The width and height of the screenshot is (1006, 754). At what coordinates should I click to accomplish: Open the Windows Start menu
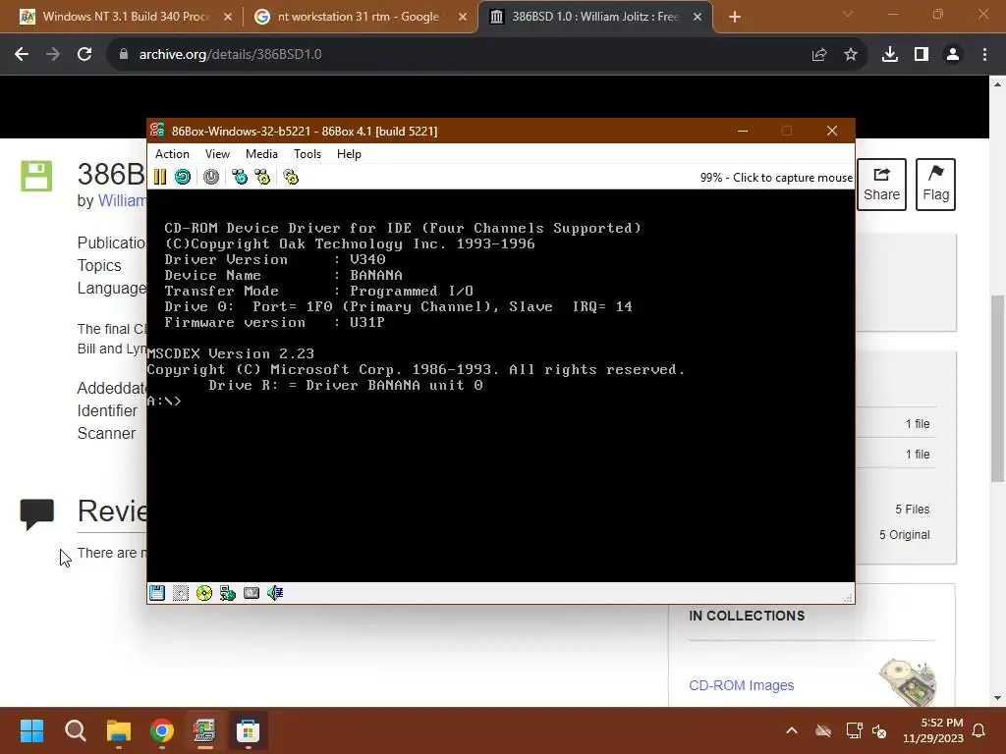click(31, 730)
